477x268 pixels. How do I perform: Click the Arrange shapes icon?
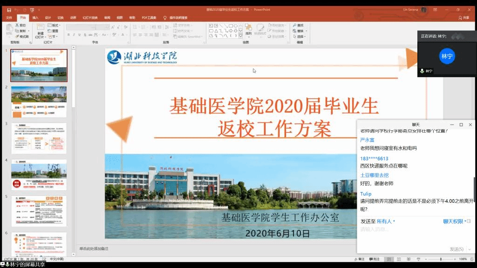(x=248, y=31)
